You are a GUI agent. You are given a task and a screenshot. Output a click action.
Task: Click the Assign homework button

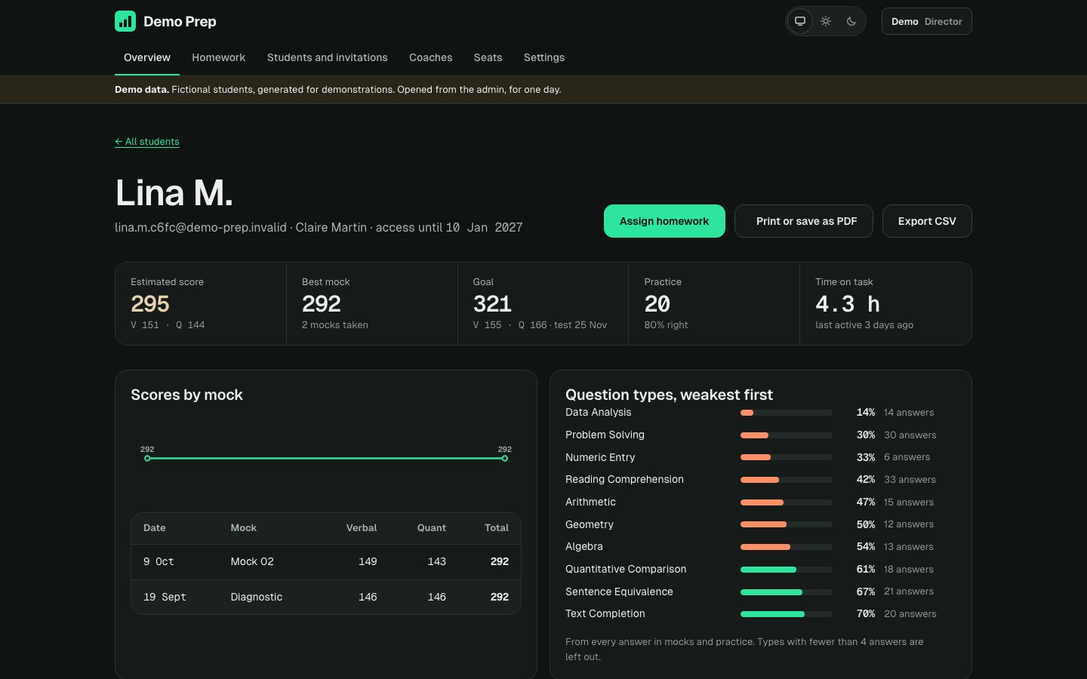[x=664, y=221]
